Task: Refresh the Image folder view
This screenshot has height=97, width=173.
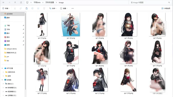Action: (x=21, y=2)
